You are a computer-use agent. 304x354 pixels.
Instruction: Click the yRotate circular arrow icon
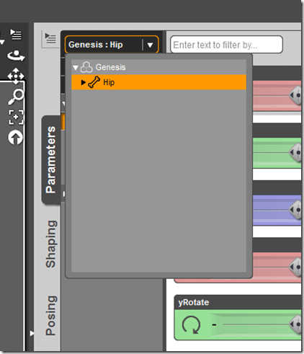click(x=191, y=324)
